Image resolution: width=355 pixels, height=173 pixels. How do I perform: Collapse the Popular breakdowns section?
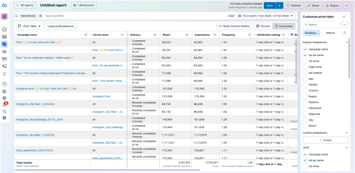pos(347,42)
